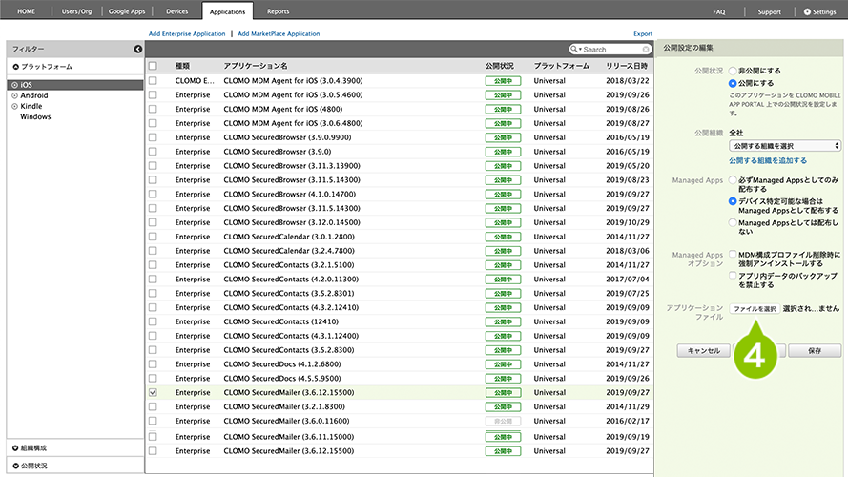Image resolution: width=848 pixels, height=477 pixels.
Task: Sort by リリース日時 column header
Action: (x=627, y=66)
